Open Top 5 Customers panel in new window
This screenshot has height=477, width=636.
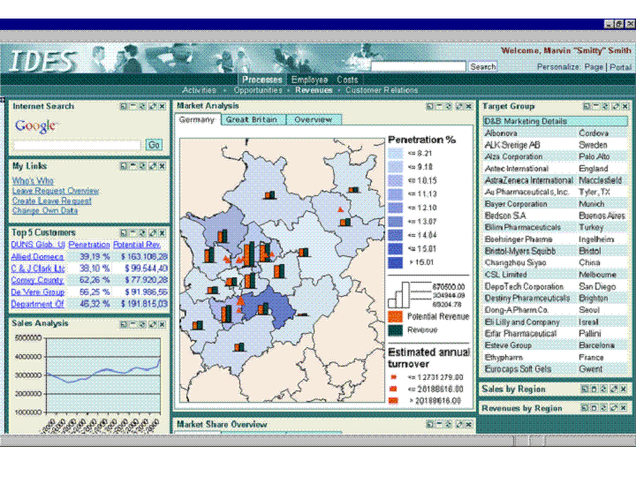[124, 233]
